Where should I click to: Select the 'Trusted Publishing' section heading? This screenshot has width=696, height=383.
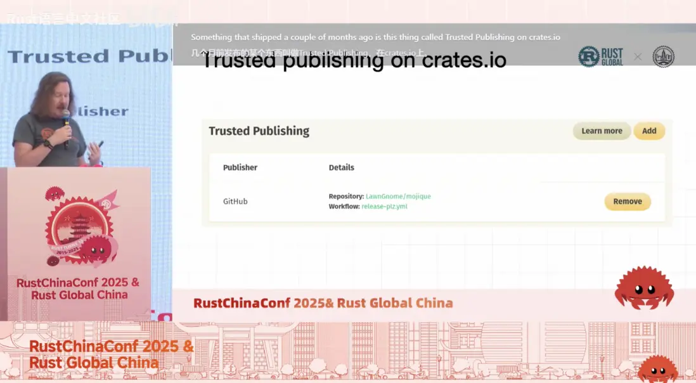[x=259, y=131]
